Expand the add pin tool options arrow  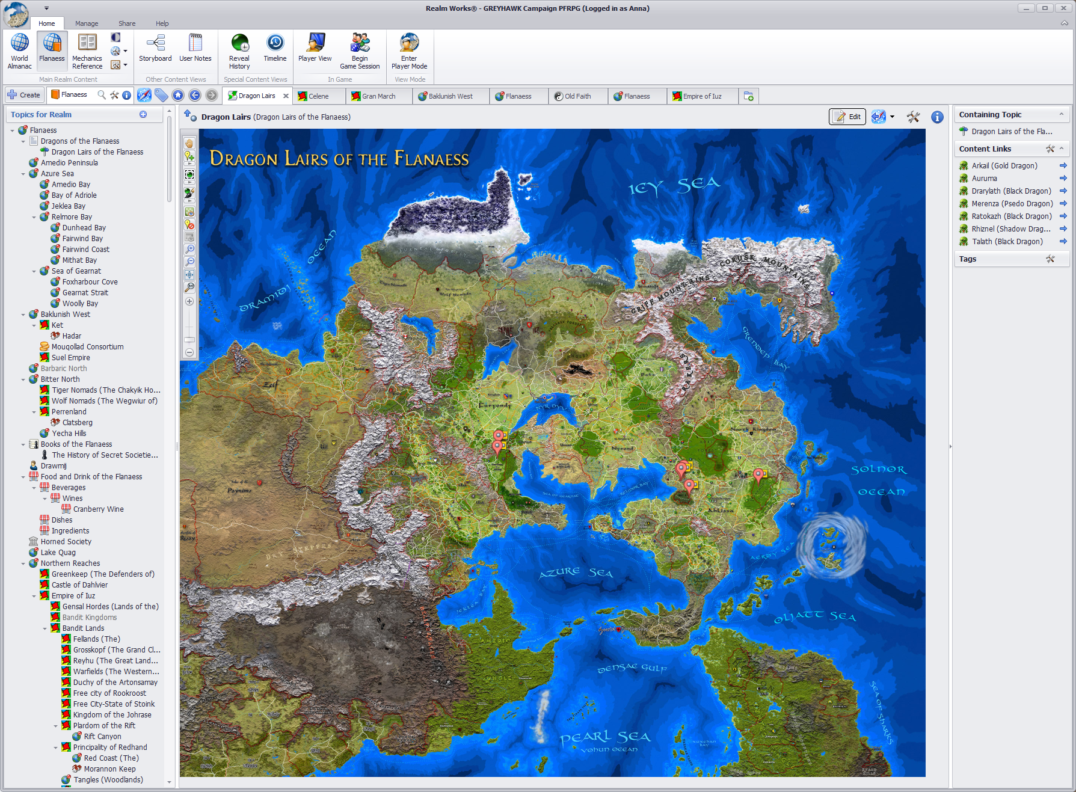click(189, 164)
